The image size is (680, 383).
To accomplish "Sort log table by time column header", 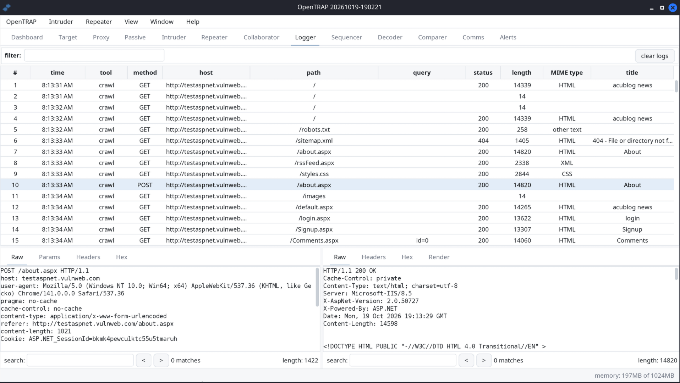I will 57,73.
